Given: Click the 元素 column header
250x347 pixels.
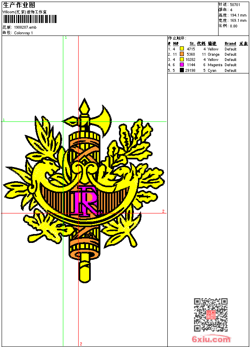Looking at the screenshot, I should click(244, 44).
